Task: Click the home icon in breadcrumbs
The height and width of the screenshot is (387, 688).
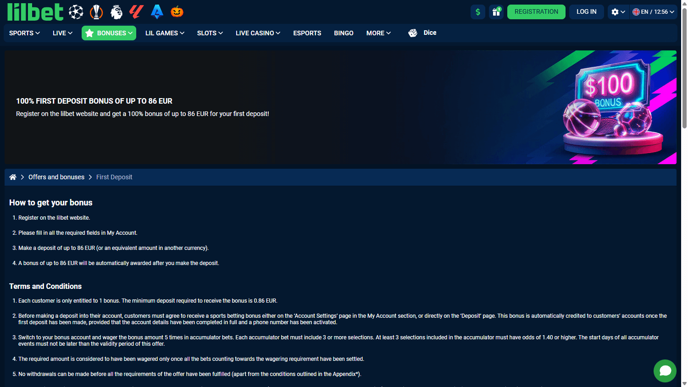Action: [13, 177]
